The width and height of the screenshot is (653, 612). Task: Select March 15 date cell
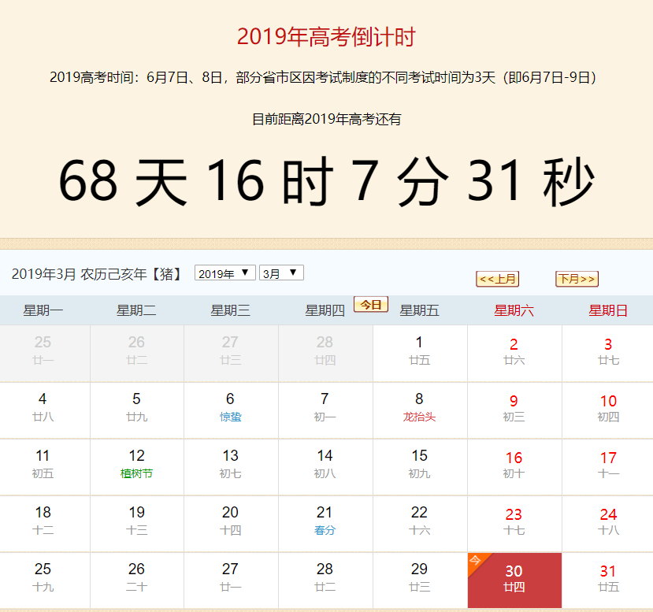tap(420, 466)
